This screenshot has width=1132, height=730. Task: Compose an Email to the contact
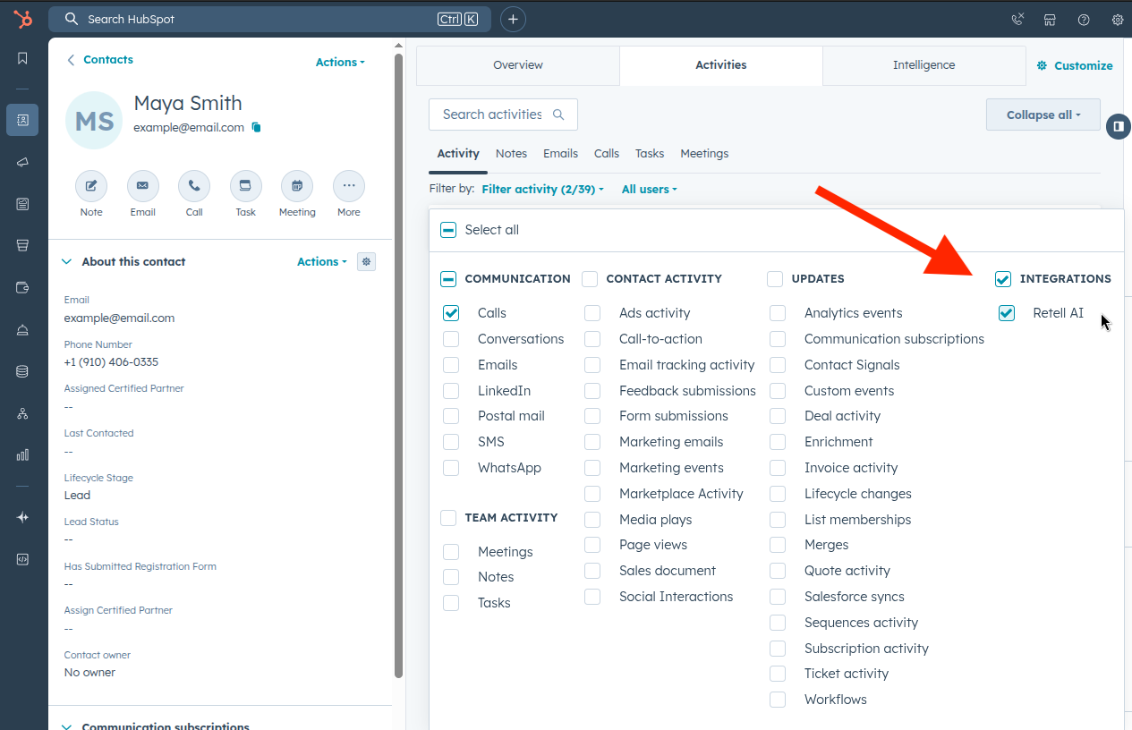[142, 186]
